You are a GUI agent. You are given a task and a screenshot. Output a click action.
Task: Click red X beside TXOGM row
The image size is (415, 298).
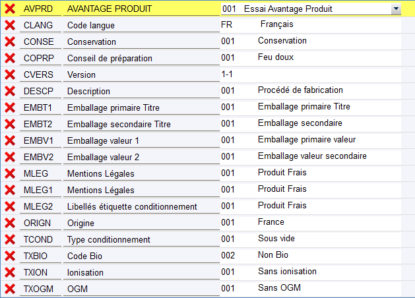pos(10,289)
